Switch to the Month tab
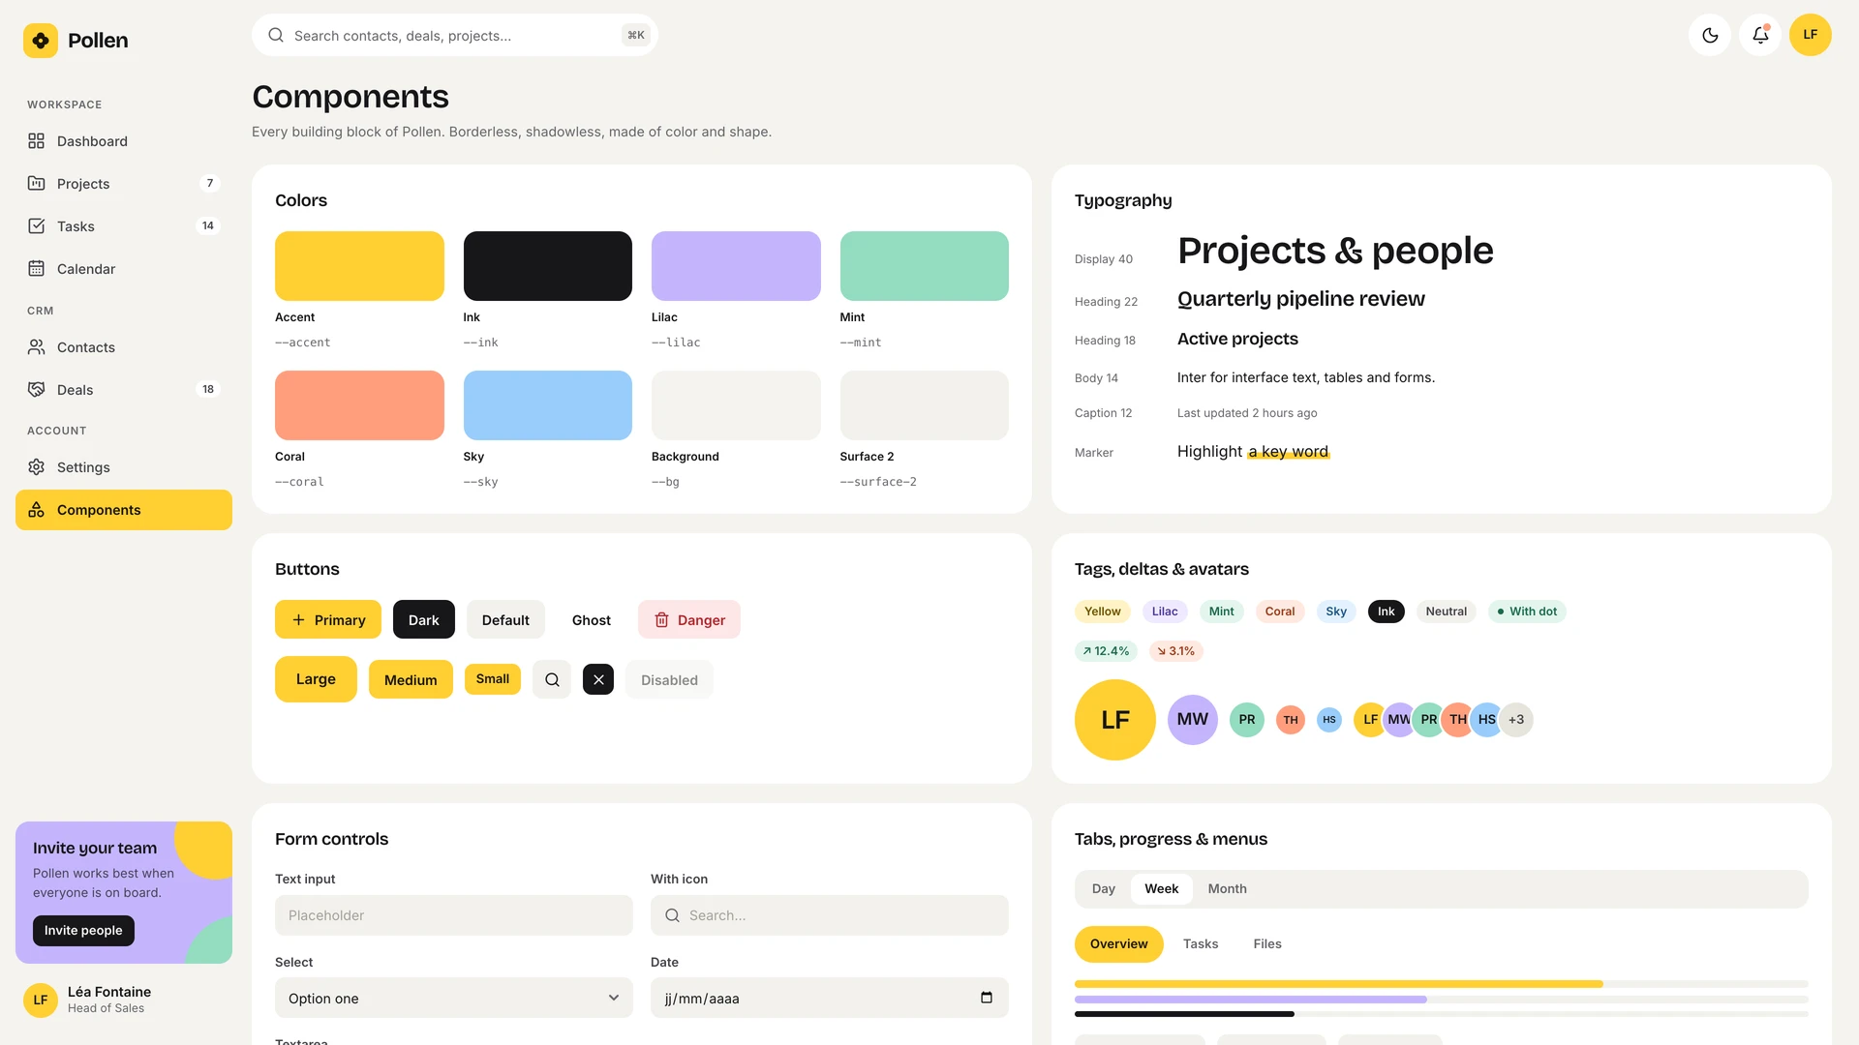 pos(1227,889)
